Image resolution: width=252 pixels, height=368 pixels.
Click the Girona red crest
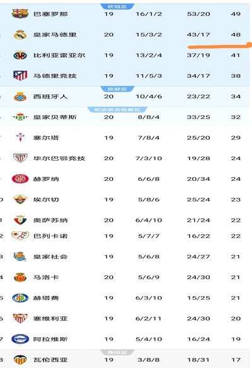pos(20,179)
